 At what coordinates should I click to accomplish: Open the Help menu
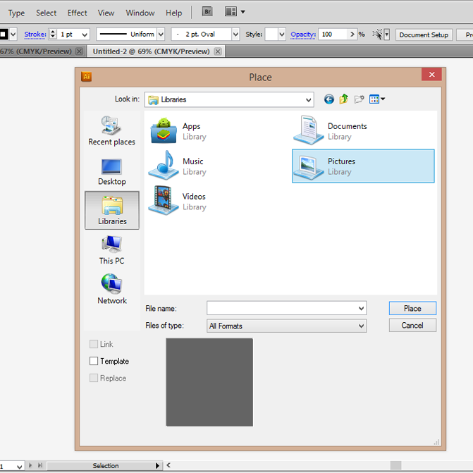point(173,13)
